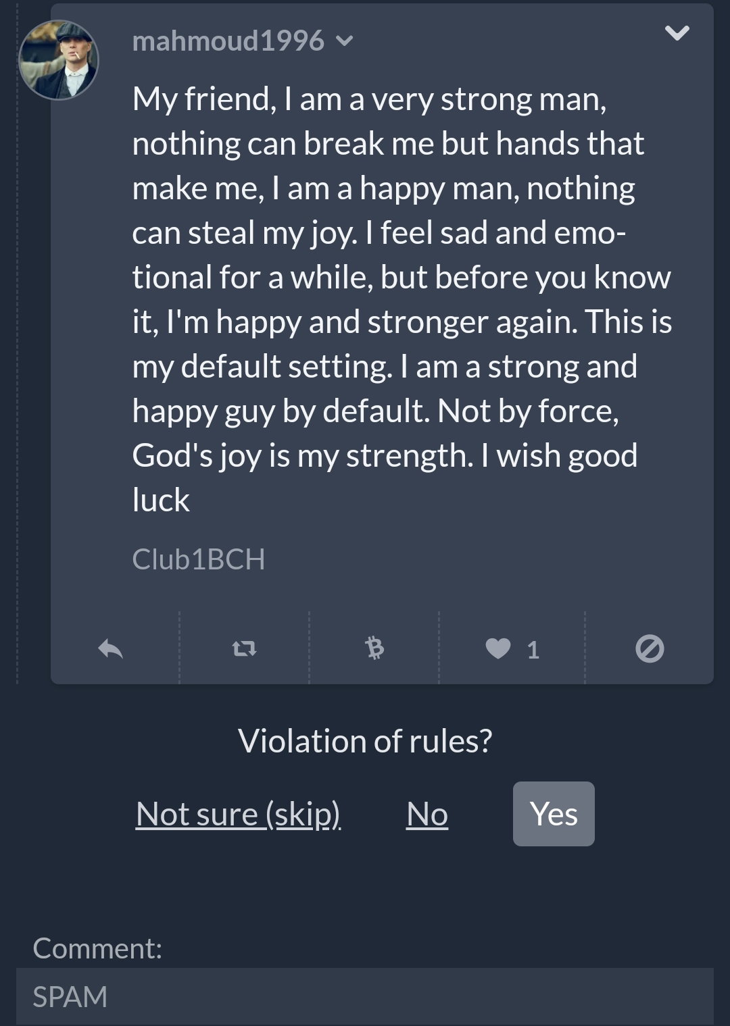Click the block/mute circle-slash icon
Screen dimensions: 730x1026
pyautogui.click(x=650, y=649)
